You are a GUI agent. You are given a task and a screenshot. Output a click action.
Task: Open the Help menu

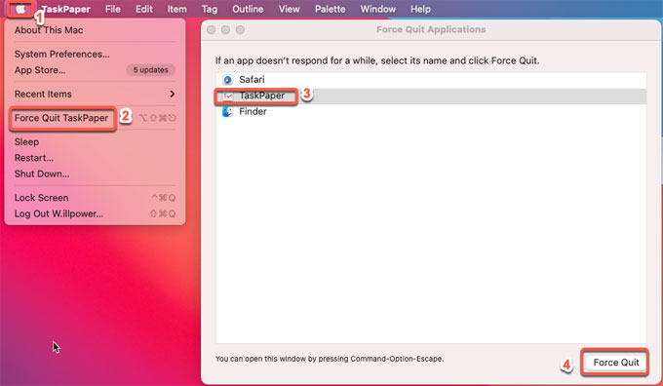[420, 9]
